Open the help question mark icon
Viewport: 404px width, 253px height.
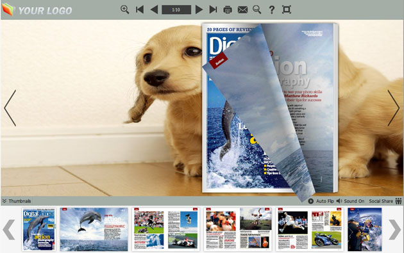pos(271,10)
